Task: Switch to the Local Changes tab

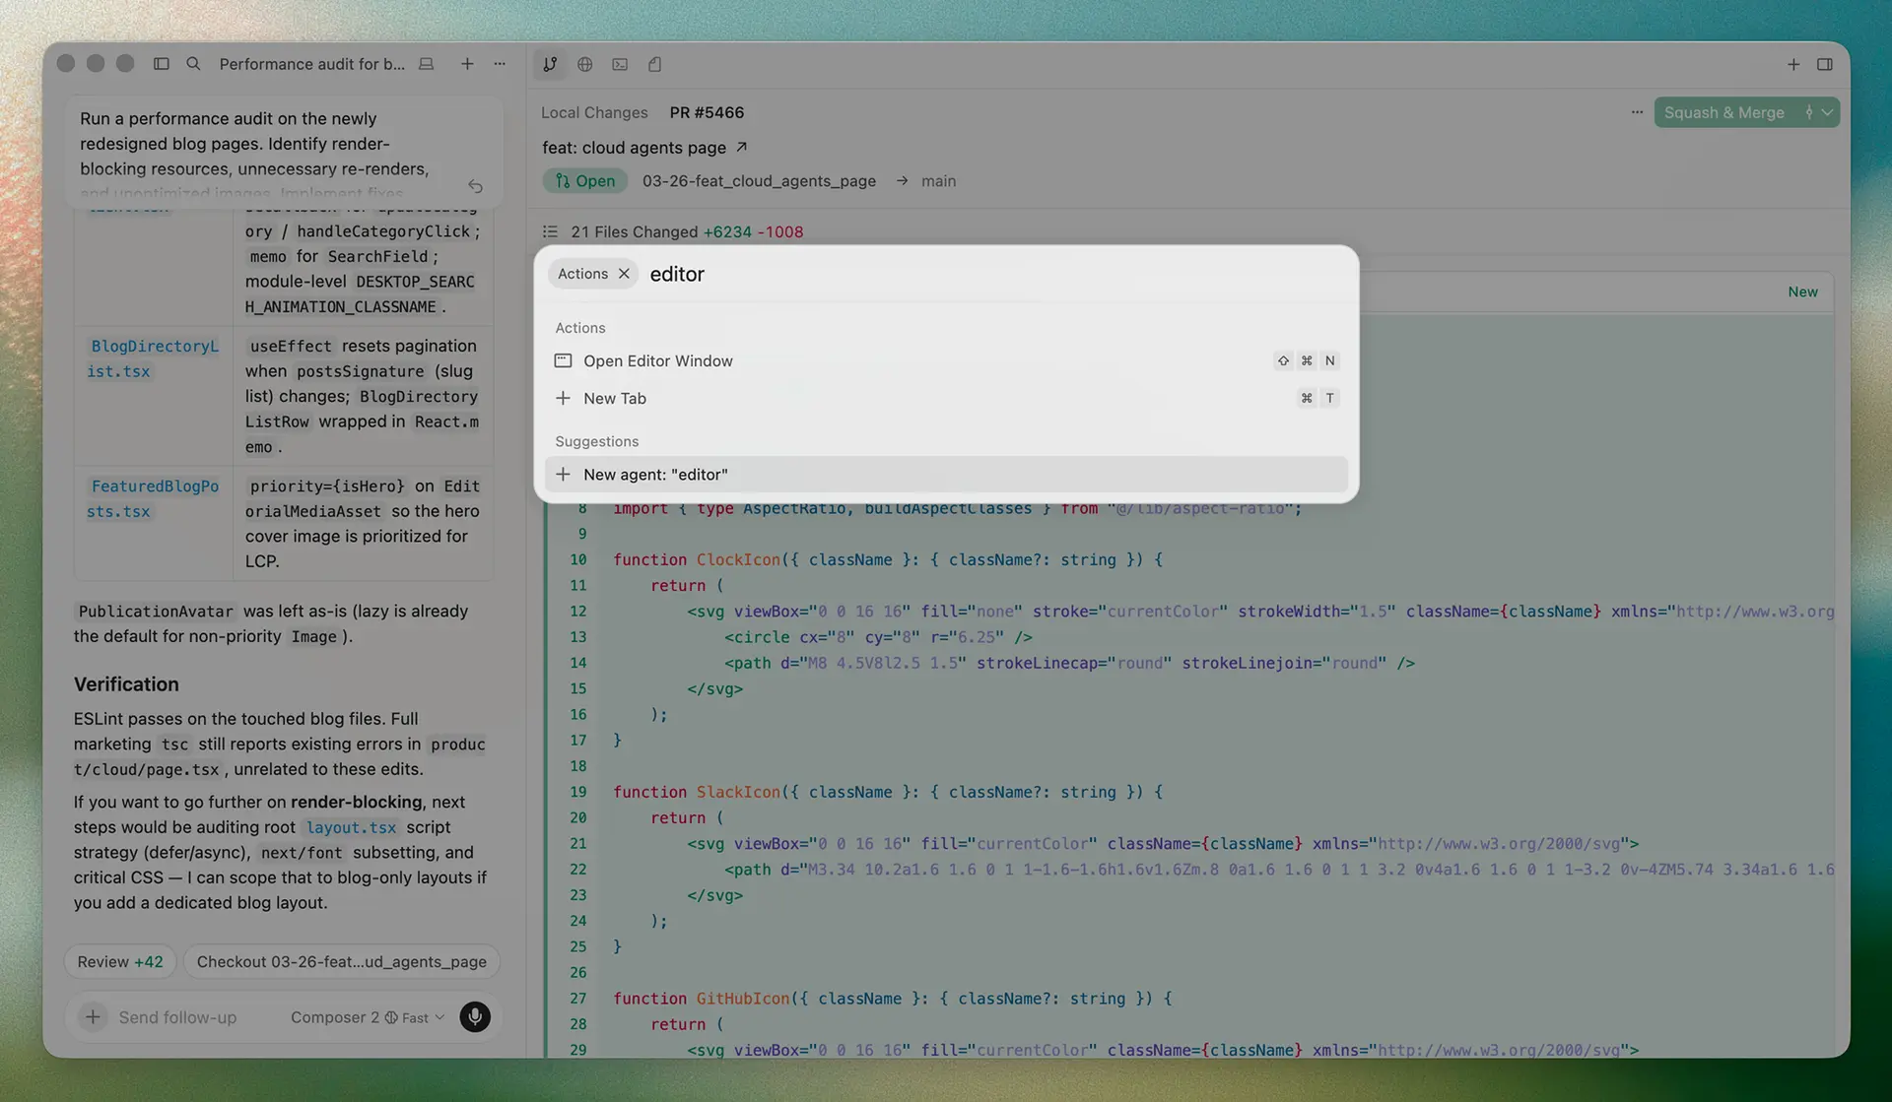Action: (x=594, y=112)
